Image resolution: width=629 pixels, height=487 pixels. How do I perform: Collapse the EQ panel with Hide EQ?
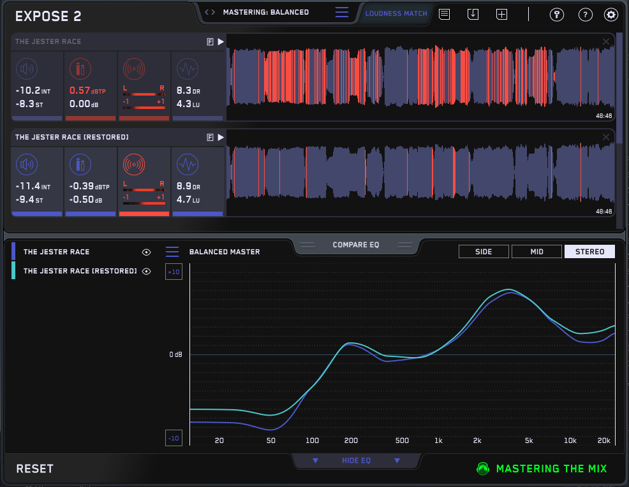coord(356,461)
